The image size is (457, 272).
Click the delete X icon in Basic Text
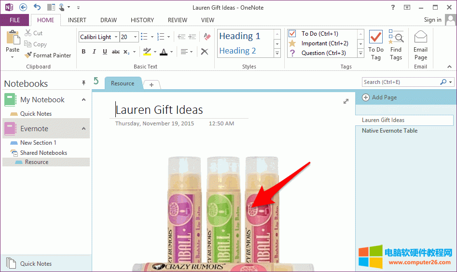point(205,52)
